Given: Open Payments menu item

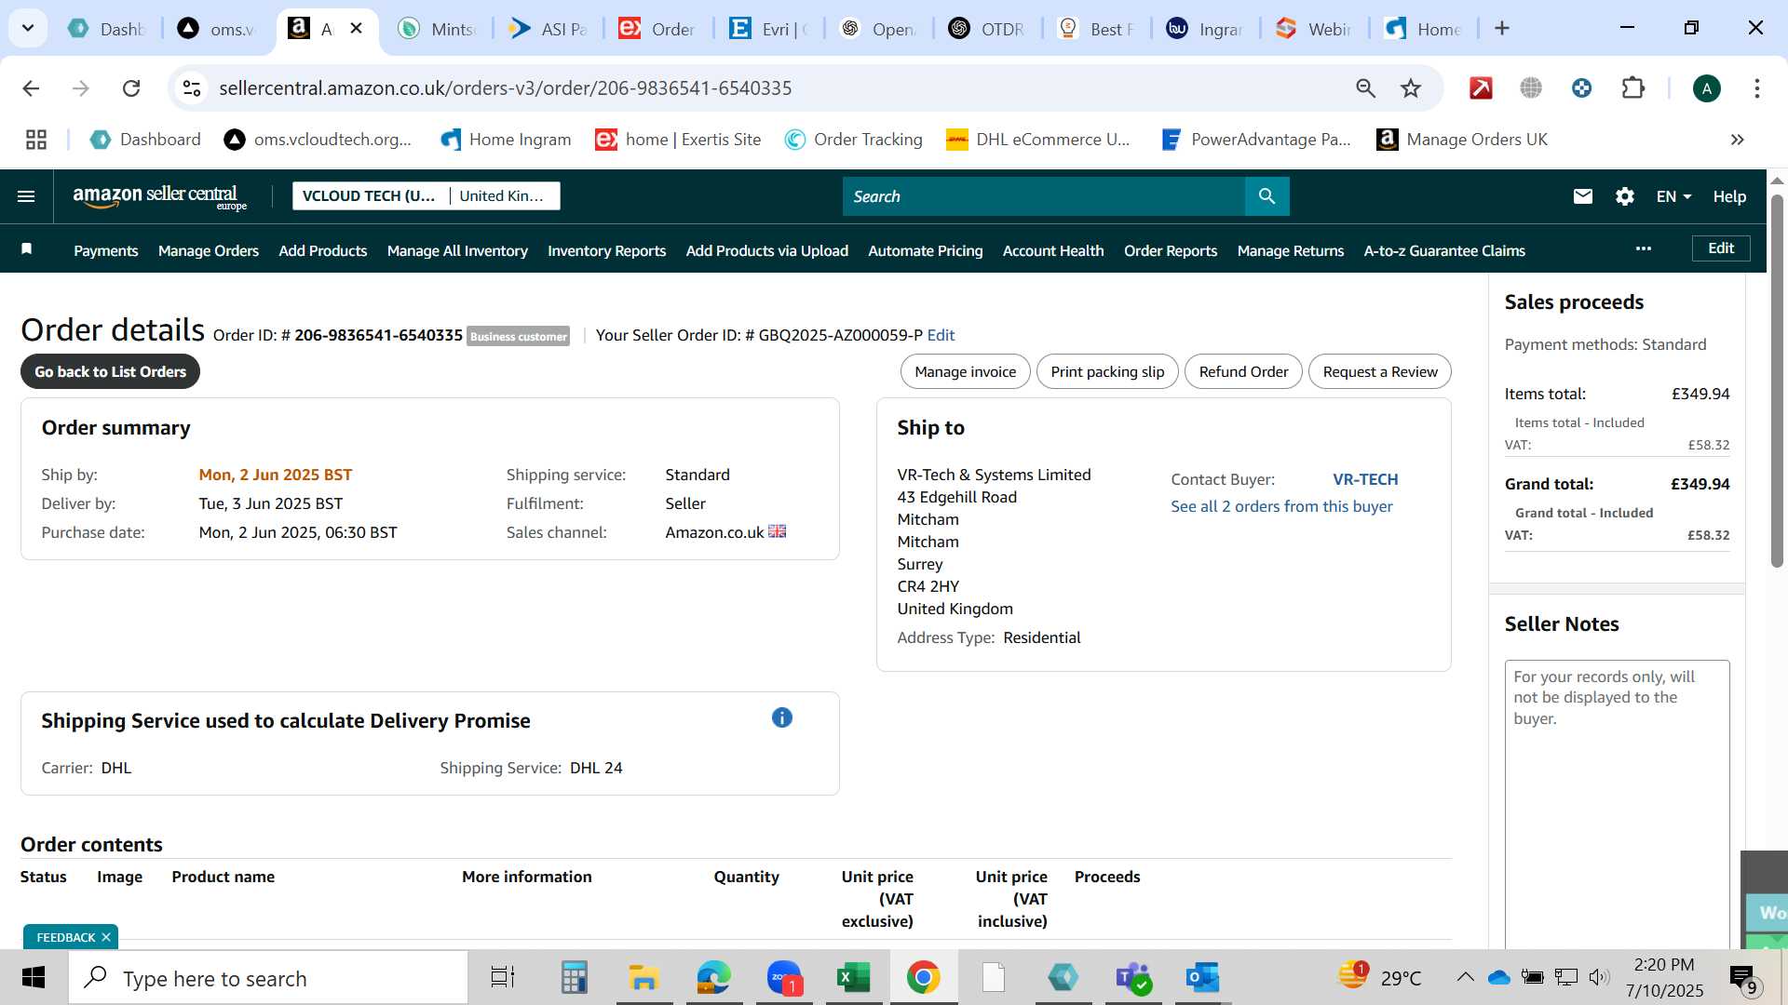Looking at the screenshot, I should tap(105, 250).
